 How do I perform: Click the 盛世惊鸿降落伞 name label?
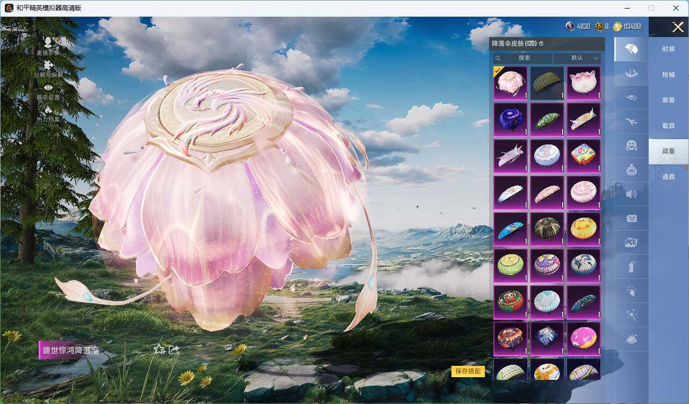70,350
